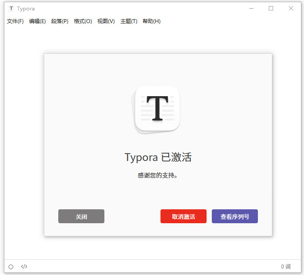Minimize the Typora window
The image size is (304, 275).
tap(251, 9)
